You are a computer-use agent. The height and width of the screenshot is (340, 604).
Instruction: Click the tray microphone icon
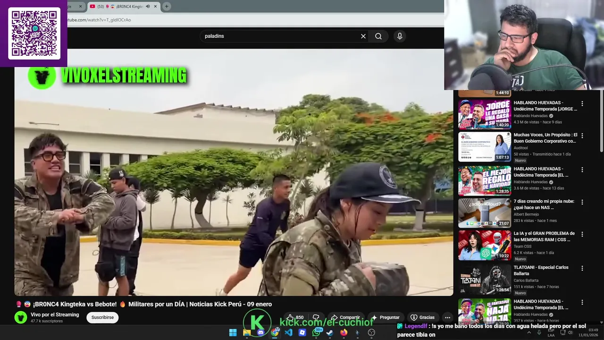tap(539, 332)
